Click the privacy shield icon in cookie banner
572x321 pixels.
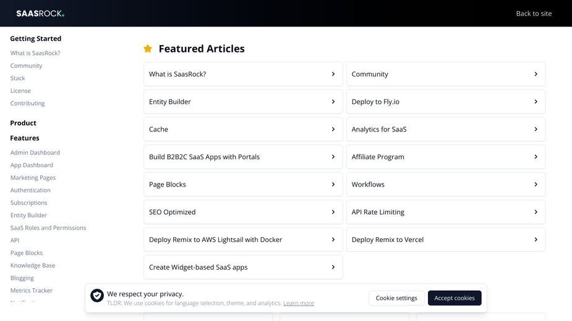(97, 296)
